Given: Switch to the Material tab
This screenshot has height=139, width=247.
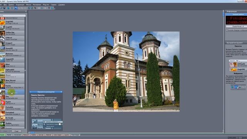Looking at the screenshot, I should [49, 135].
